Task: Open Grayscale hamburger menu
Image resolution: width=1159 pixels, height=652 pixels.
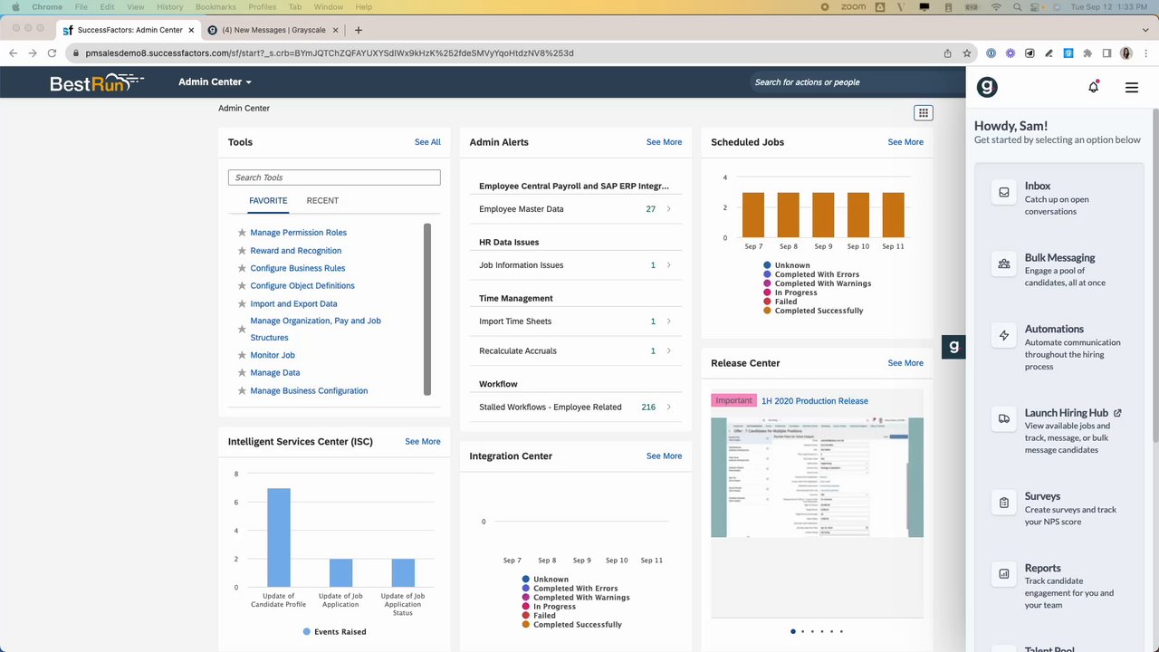Action: click(x=1132, y=88)
